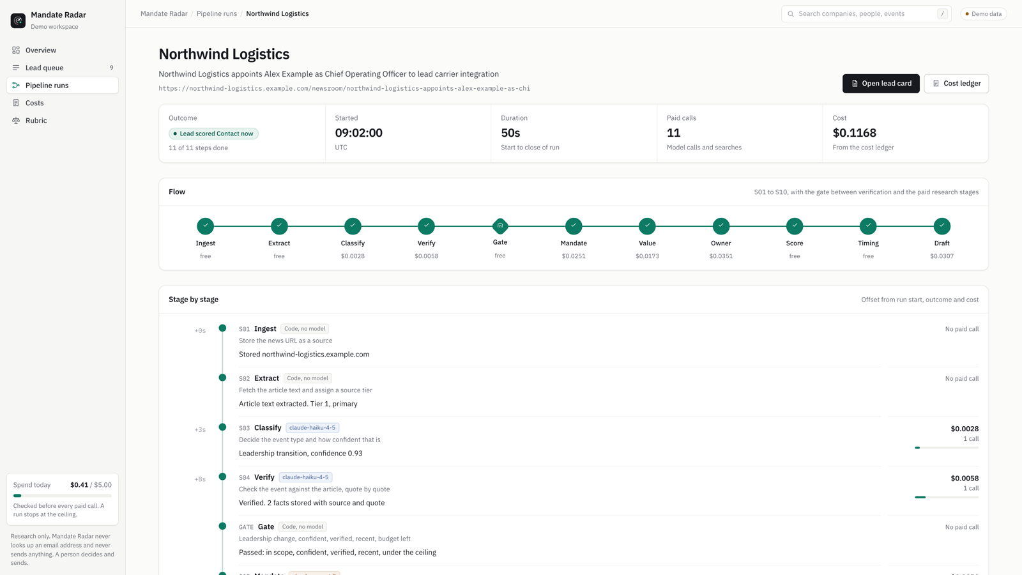Click the Spend today progress bar
Image resolution: width=1022 pixels, height=575 pixels.
pos(63,496)
